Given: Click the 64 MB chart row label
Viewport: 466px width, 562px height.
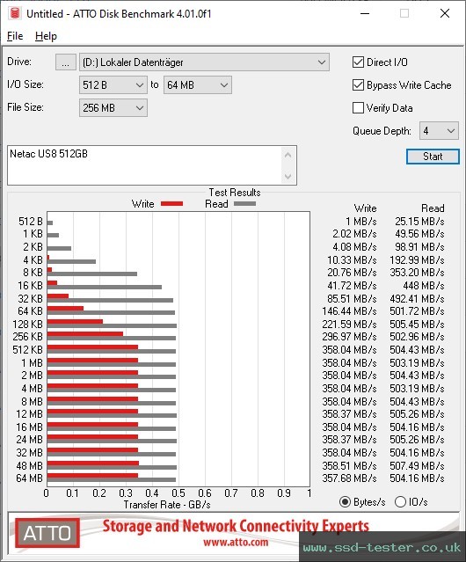Looking at the screenshot, I should click(x=29, y=478).
